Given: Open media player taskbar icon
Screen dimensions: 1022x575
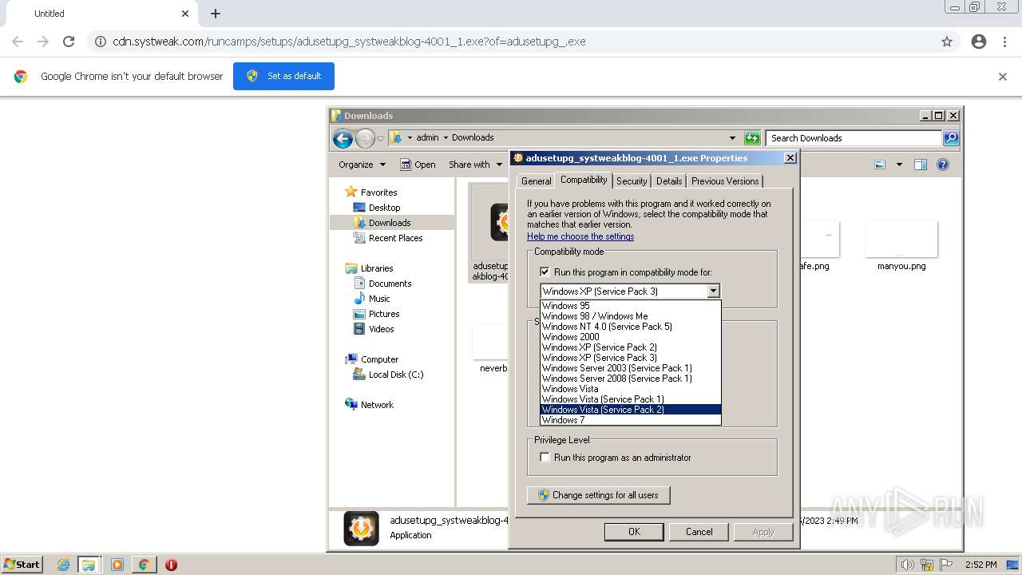Looking at the screenshot, I should pyautogui.click(x=117, y=565).
